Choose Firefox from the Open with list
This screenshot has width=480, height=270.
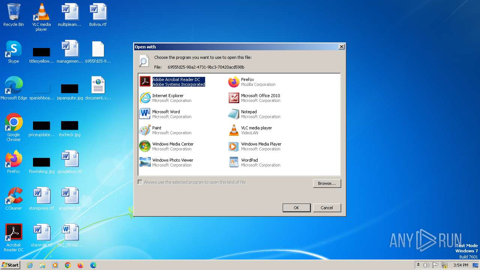(x=252, y=82)
